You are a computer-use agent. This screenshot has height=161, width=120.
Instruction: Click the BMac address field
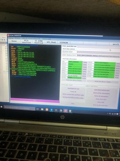coord(75,71)
